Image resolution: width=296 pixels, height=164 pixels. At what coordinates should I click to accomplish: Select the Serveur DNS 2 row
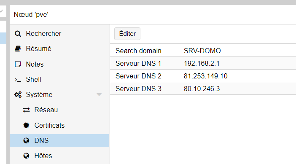point(203,76)
